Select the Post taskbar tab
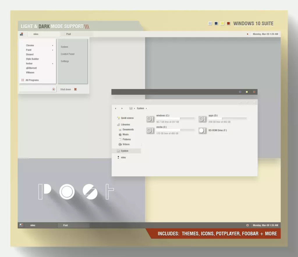The height and width of the screenshot is (257, 298). point(68,34)
